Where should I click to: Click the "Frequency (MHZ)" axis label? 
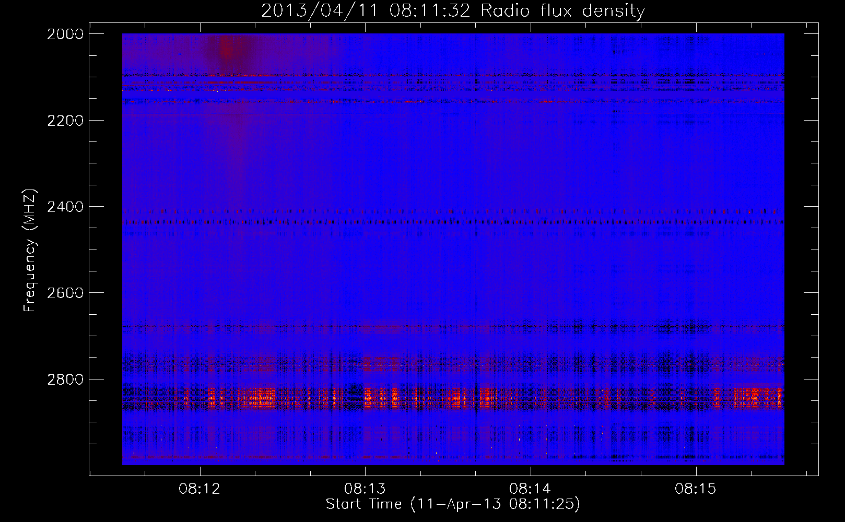coord(30,251)
